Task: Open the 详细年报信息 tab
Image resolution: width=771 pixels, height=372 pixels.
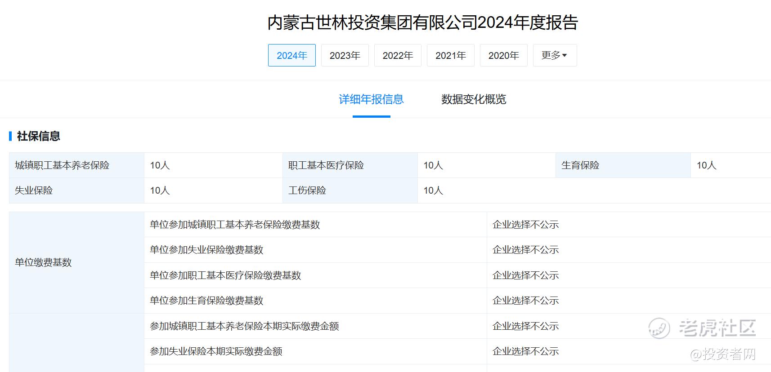Action: (371, 99)
